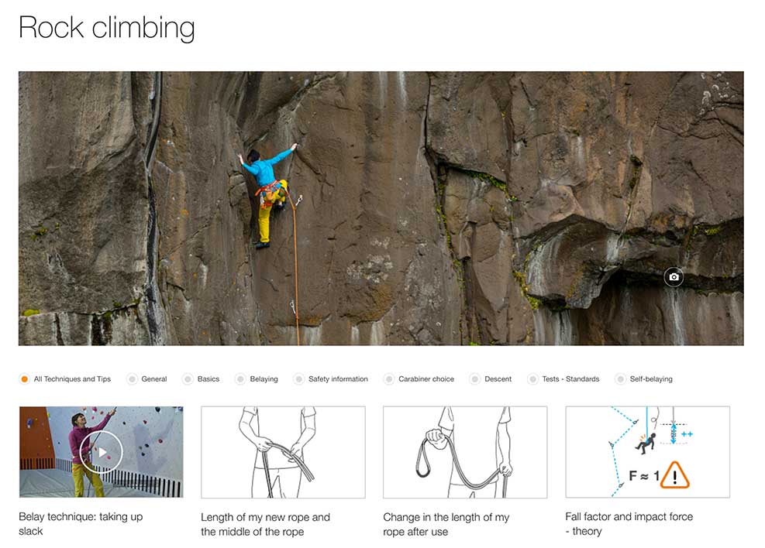Open the rope length change illustration thumbnail

click(x=465, y=452)
